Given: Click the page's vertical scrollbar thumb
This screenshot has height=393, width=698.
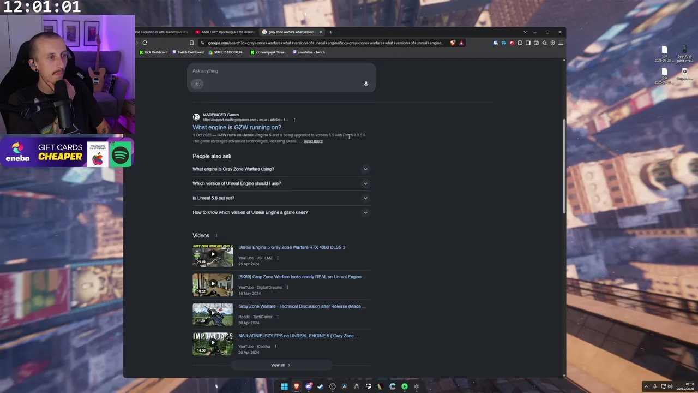Looking at the screenshot, I should click(x=564, y=166).
